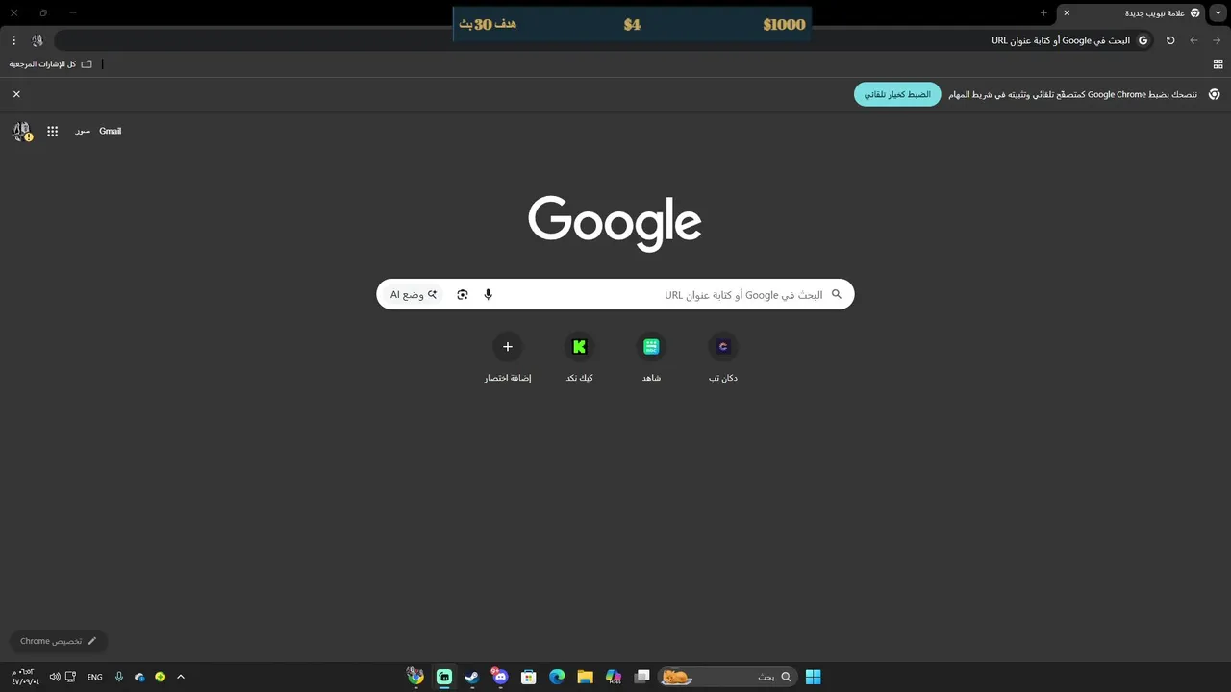Open File Explorer from the taskbar
The width and height of the screenshot is (1231, 692).
[585, 677]
